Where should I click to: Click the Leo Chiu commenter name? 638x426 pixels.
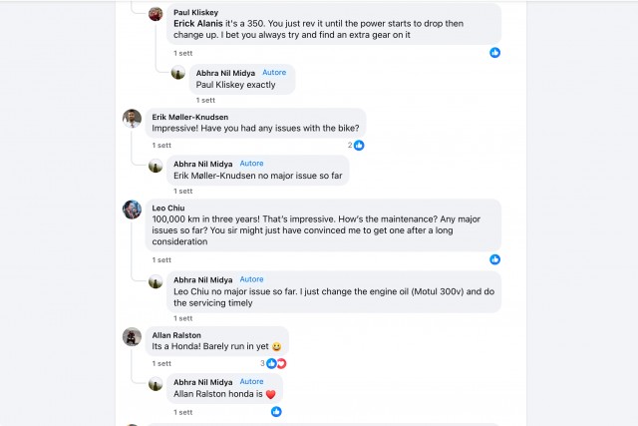click(x=169, y=207)
